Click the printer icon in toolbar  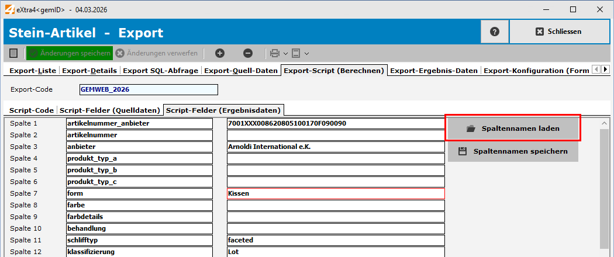(275, 53)
